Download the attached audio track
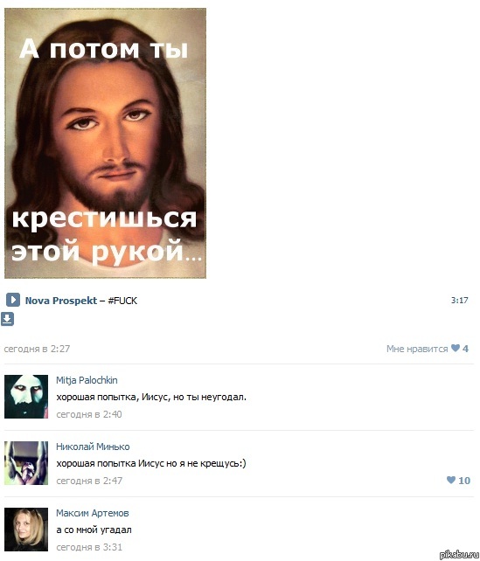 (x=7, y=319)
